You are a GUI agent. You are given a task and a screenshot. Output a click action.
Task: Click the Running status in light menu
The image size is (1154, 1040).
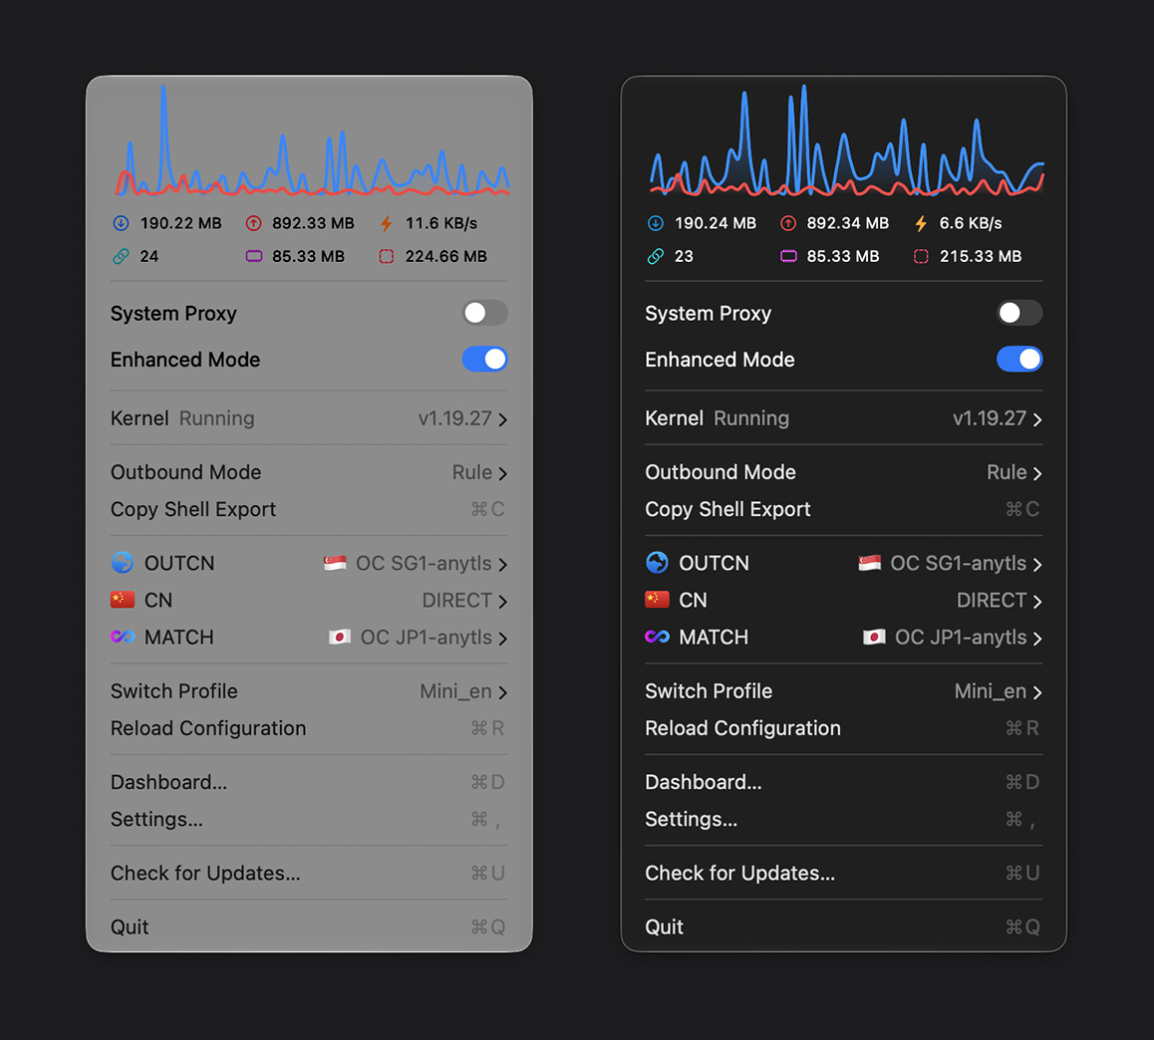point(217,418)
